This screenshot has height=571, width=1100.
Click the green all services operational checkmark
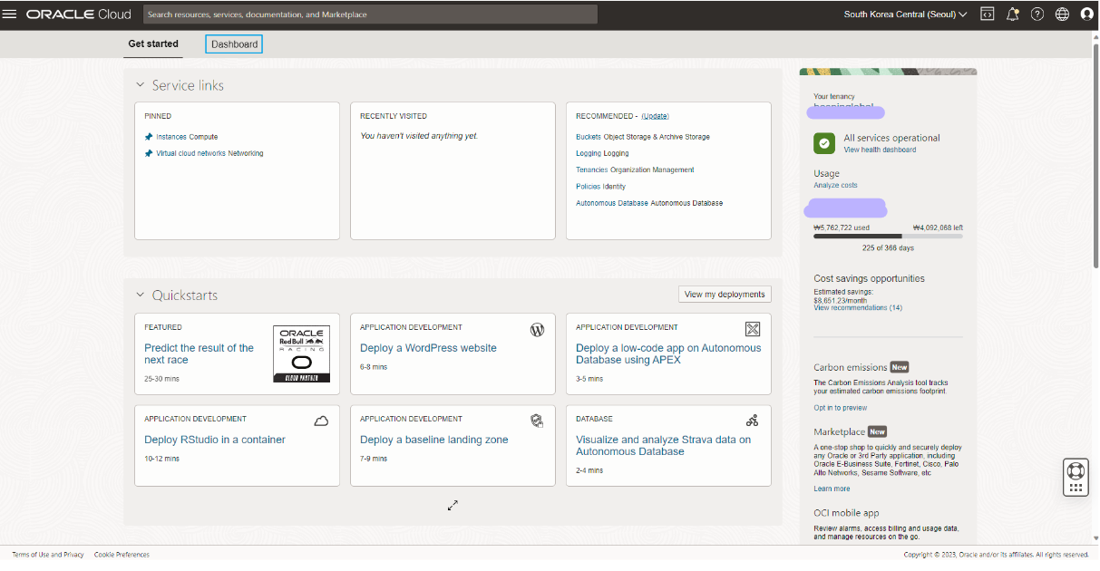824,143
